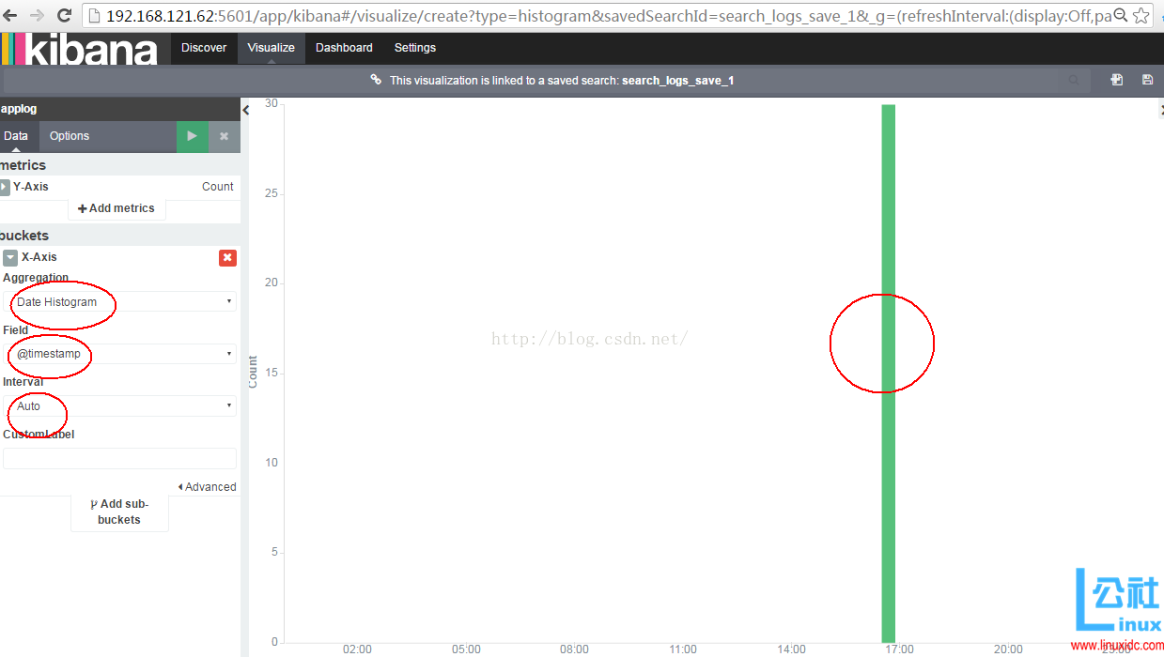Collapse the X-Axis bucket section
1164x657 pixels.
coord(10,257)
